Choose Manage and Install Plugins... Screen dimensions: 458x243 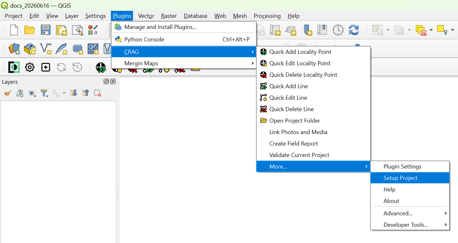click(x=184, y=27)
